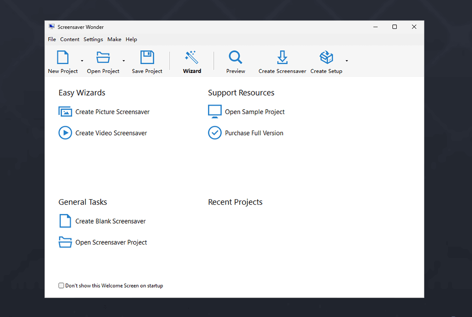Open the Help menu

tap(131, 39)
